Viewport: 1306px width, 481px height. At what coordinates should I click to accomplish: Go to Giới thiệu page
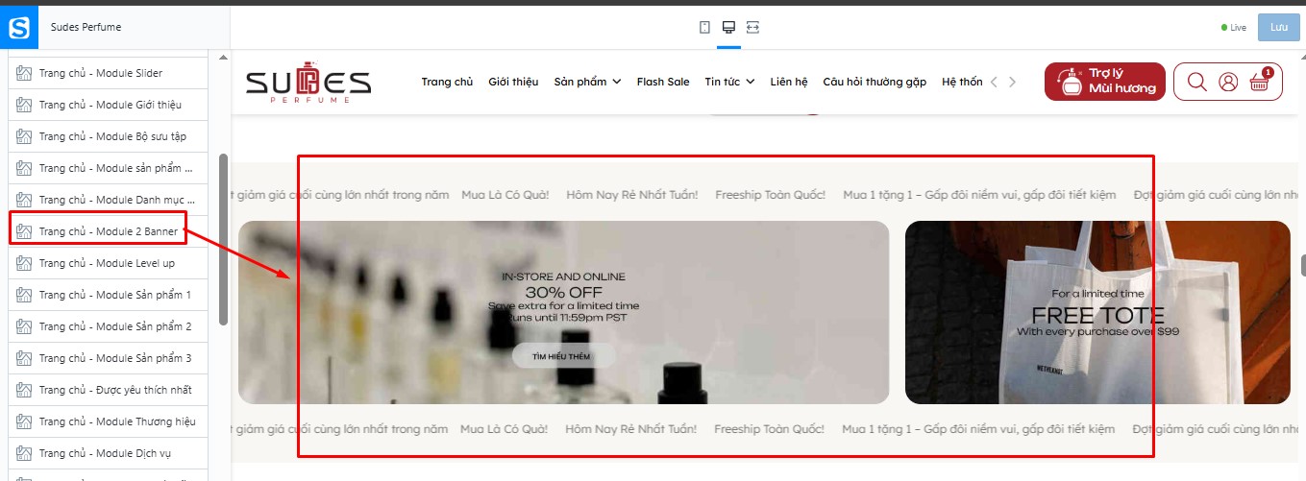[513, 82]
